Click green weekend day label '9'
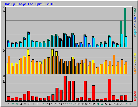The width and height of the screenshot is (138, 107). click(41, 104)
